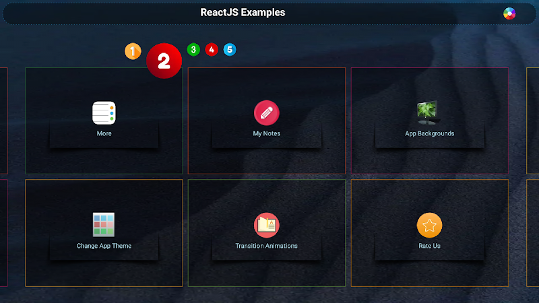This screenshot has width=539, height=303.
Task: Click the More label
Action: tap(104, 133)
